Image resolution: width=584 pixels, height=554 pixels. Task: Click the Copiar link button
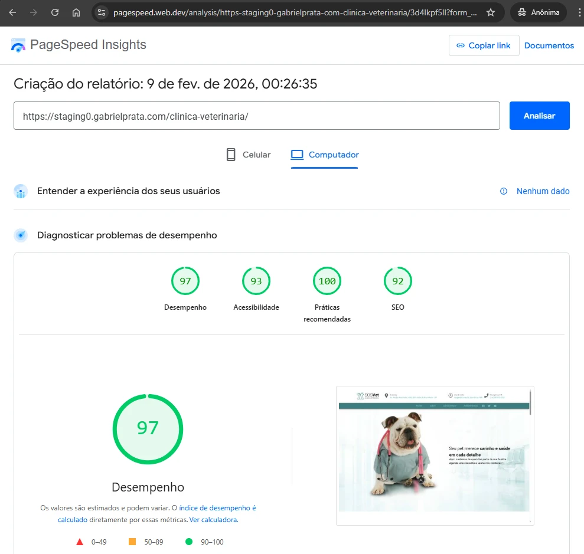point(484,45)
